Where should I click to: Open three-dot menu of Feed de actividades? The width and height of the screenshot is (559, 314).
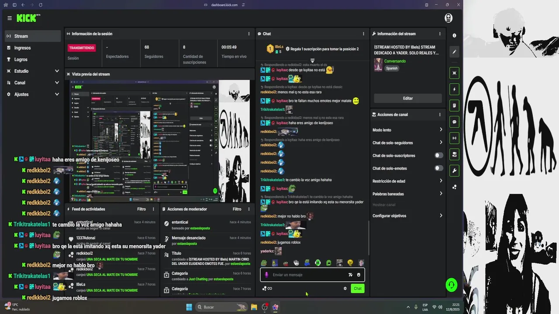pos(153,209)
